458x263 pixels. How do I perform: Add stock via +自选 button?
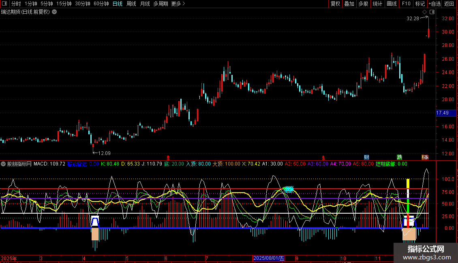tap(434, 4)
